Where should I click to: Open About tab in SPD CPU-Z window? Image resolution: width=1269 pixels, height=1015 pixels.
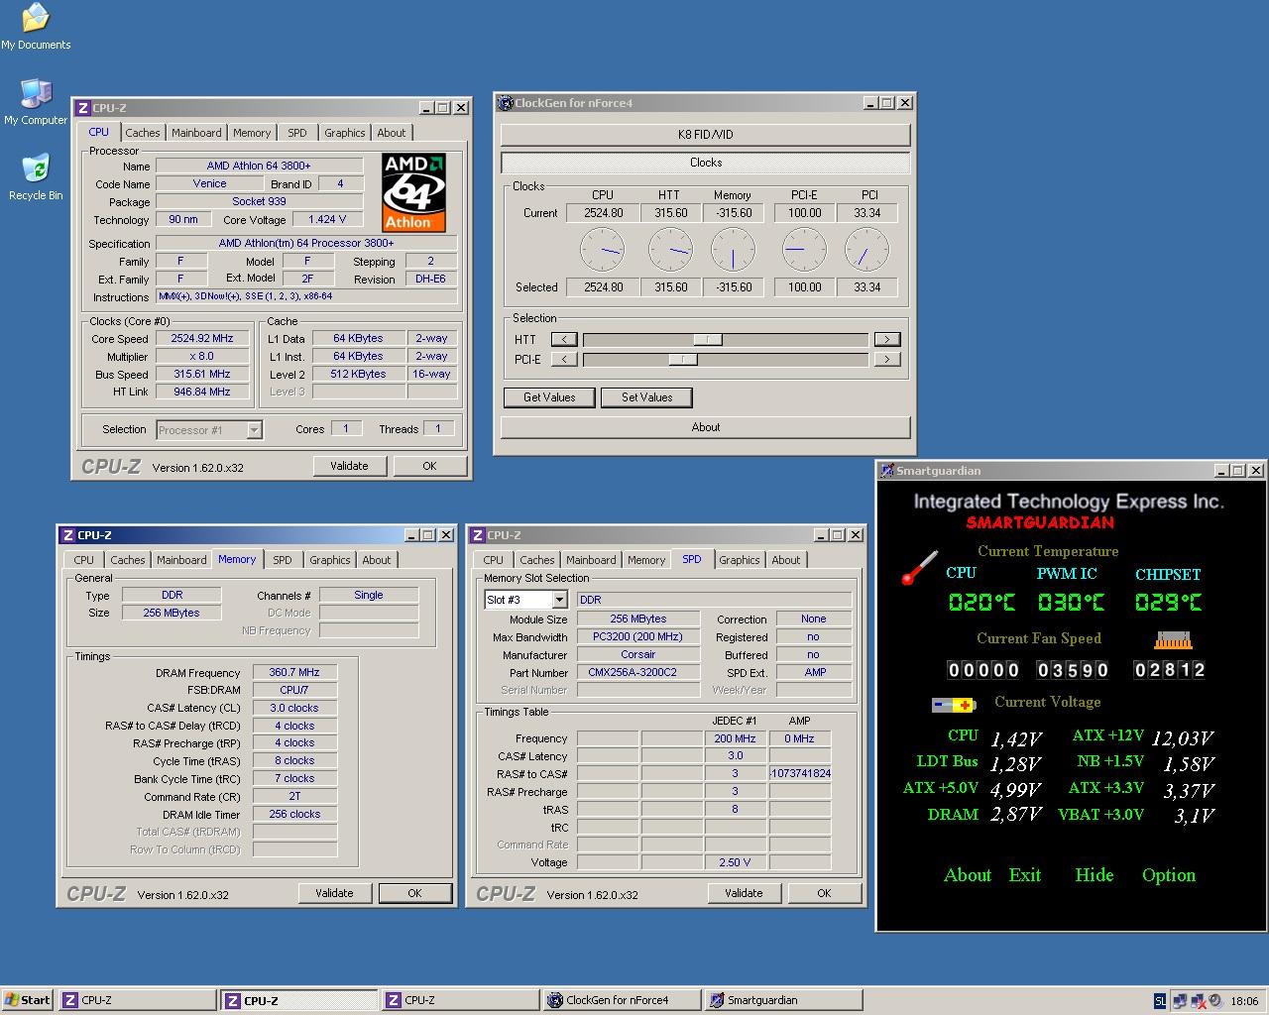[x=785, y=560]
